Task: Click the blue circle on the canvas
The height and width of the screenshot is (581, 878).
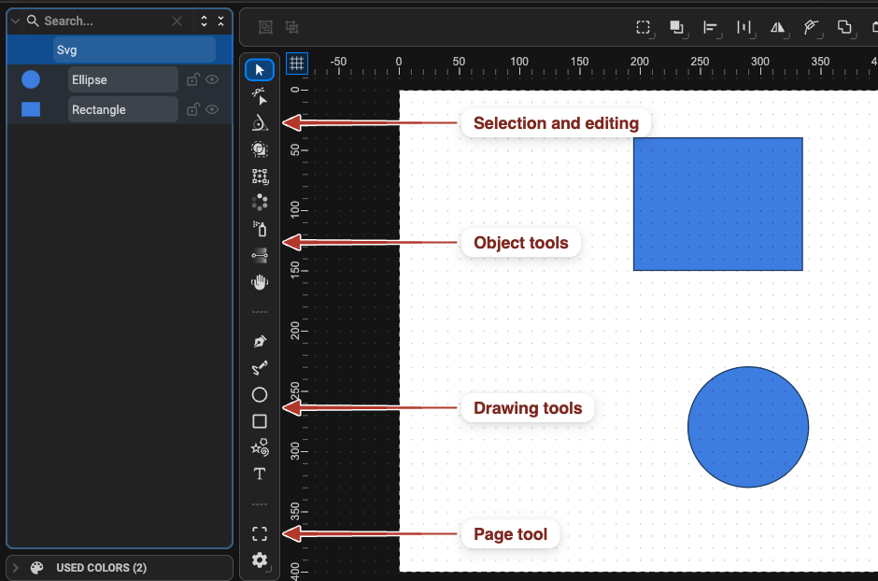Action: 748,427
